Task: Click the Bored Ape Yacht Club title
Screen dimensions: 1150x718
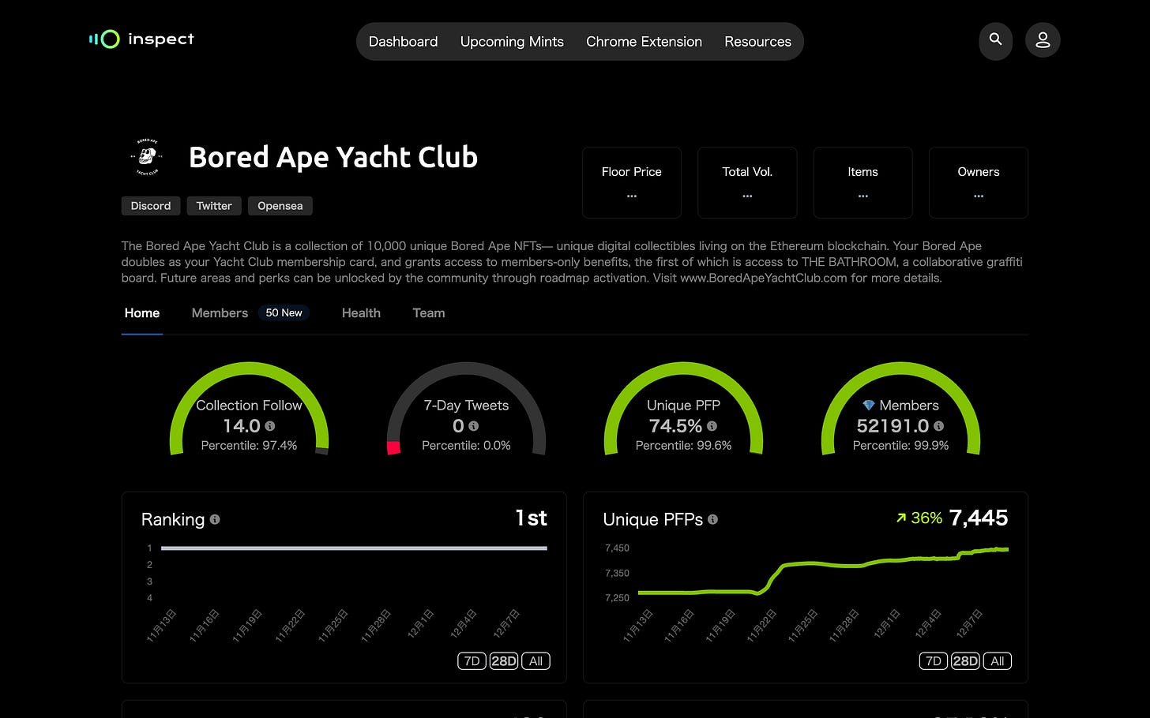Action: pyautogui.click(x=333, y=157)
